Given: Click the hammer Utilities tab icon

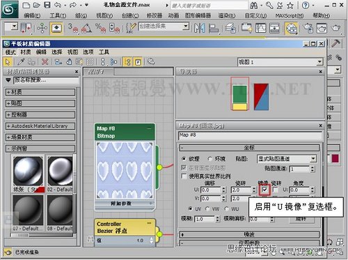Looking at the screenshot, I should [335, 43].
